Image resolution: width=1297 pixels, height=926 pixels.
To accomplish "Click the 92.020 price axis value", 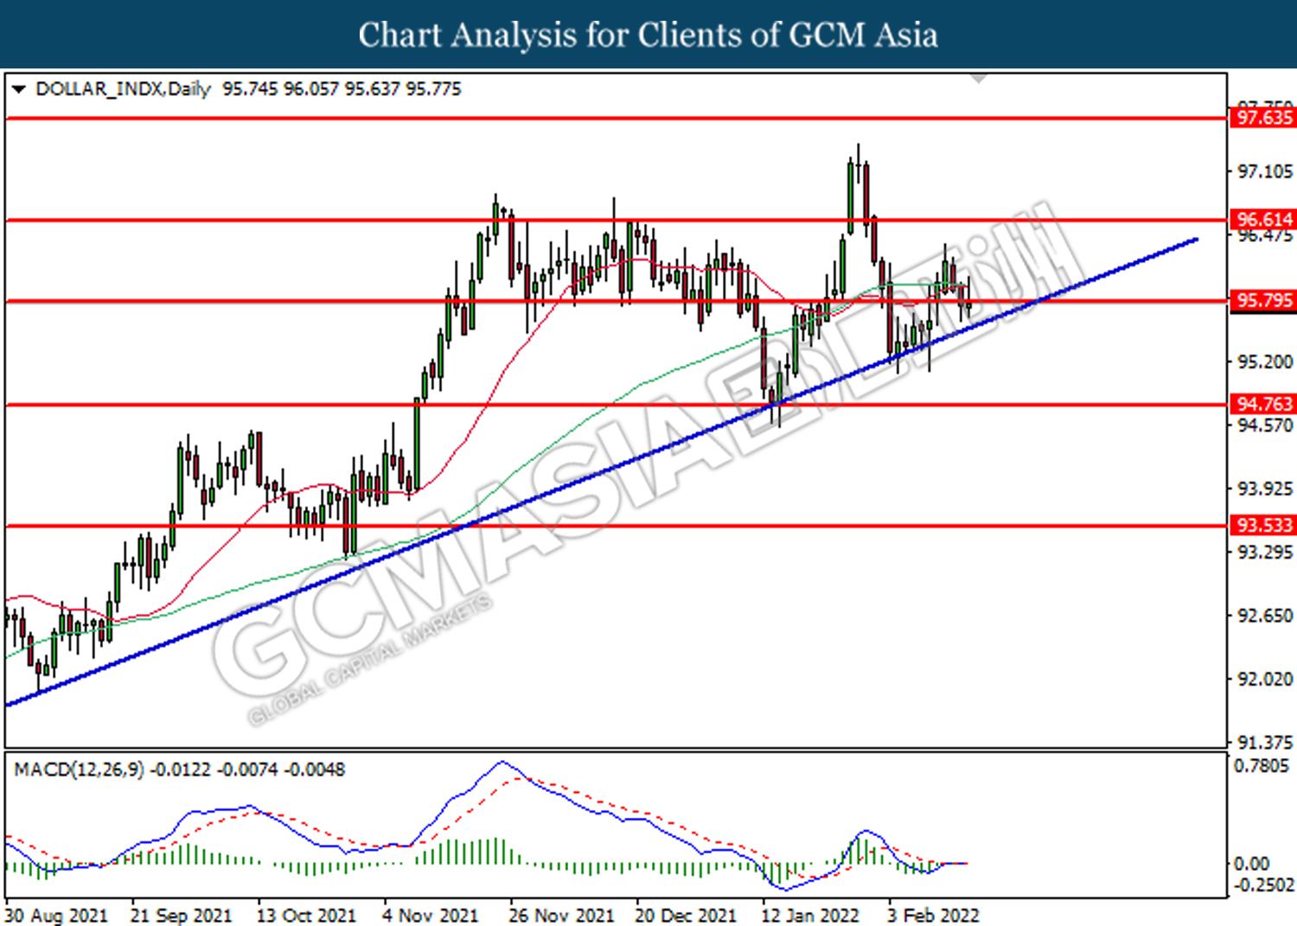I will click(x=1265, y=680).
